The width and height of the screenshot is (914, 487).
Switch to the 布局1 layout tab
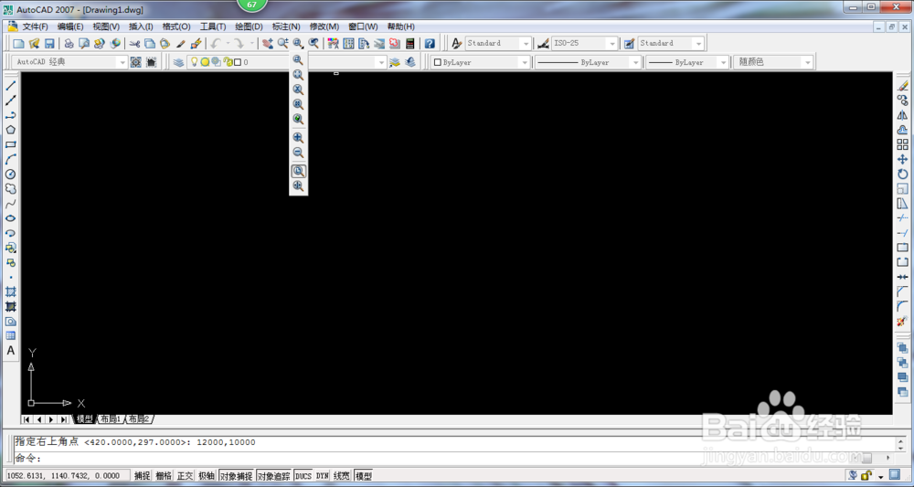click(111, 419)
